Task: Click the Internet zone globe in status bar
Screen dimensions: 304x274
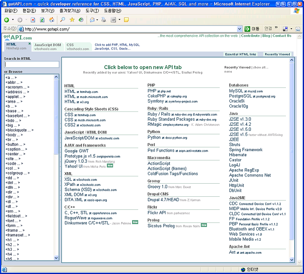Action: pyautogui.click(x=243, y=269)
